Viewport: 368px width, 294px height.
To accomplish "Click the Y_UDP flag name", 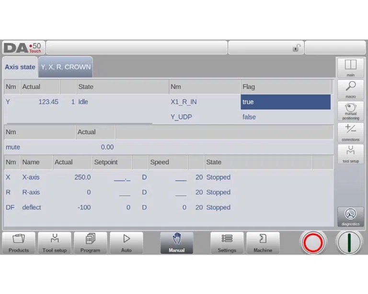I will (x=181, y=117).
